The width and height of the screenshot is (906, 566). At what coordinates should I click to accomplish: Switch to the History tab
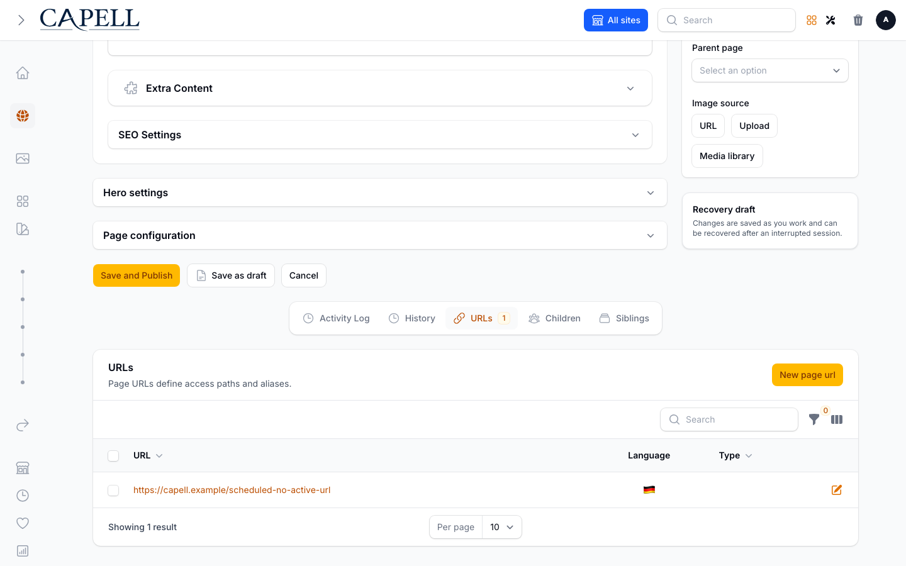coord(412,318)
